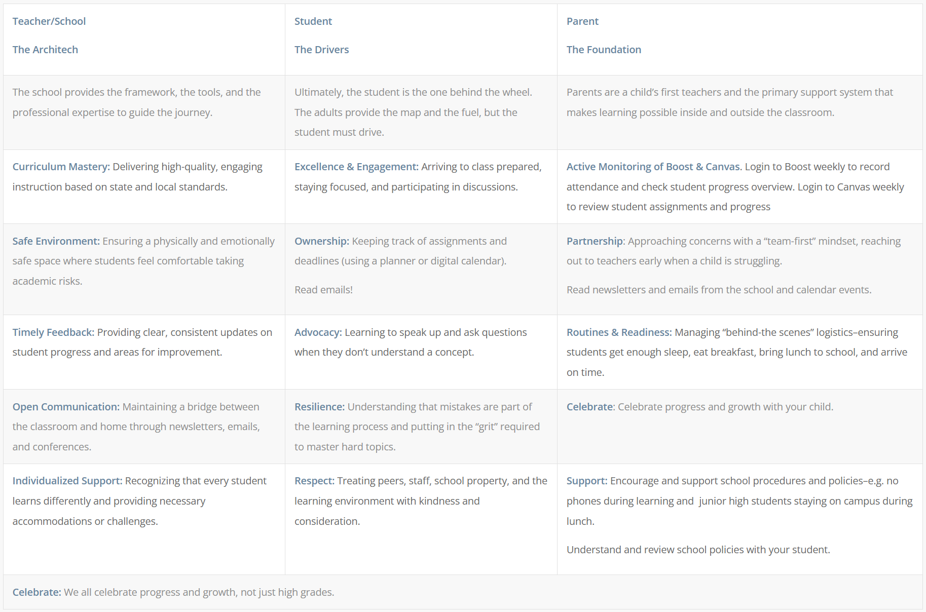Select the Open Communication heading

point(66,407)
